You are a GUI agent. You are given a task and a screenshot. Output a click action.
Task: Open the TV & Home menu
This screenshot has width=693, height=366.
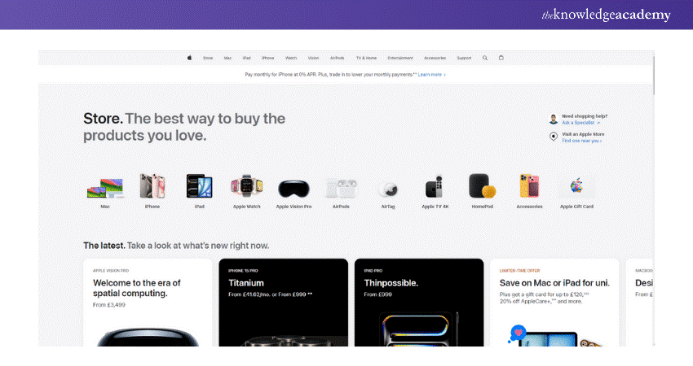coord(366,58)
